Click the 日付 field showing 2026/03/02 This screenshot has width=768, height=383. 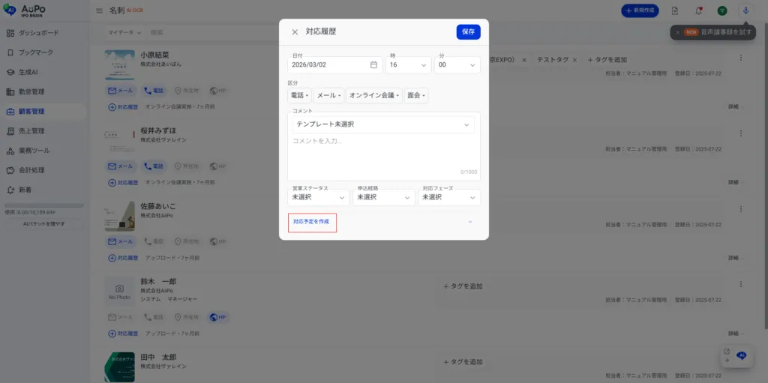[335, 64]
